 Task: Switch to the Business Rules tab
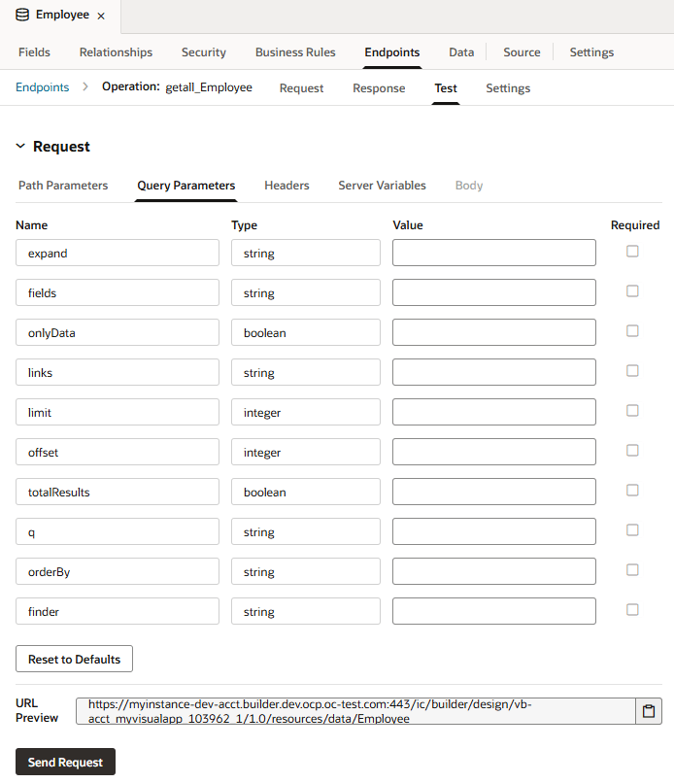pyautogui.click(x=293, y=51)
